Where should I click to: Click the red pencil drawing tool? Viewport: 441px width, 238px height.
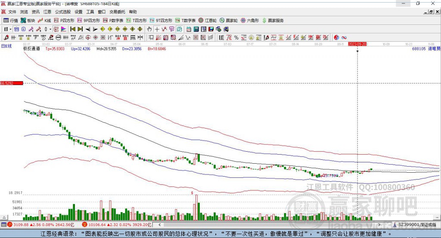[x=6, y=38]
